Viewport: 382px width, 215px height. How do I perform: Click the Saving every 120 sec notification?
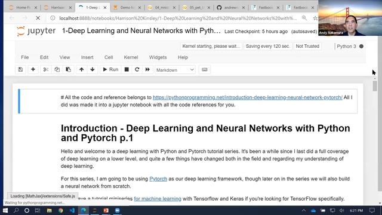point(268,46)
